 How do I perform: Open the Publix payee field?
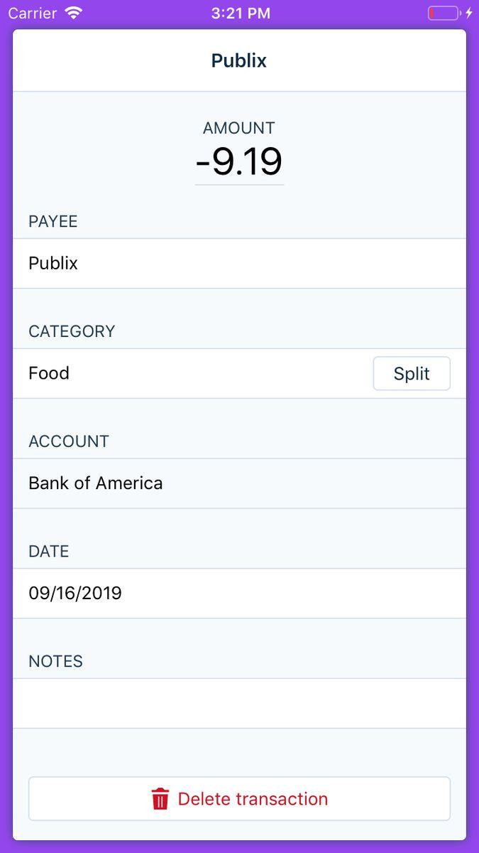(x=239, y=263)
